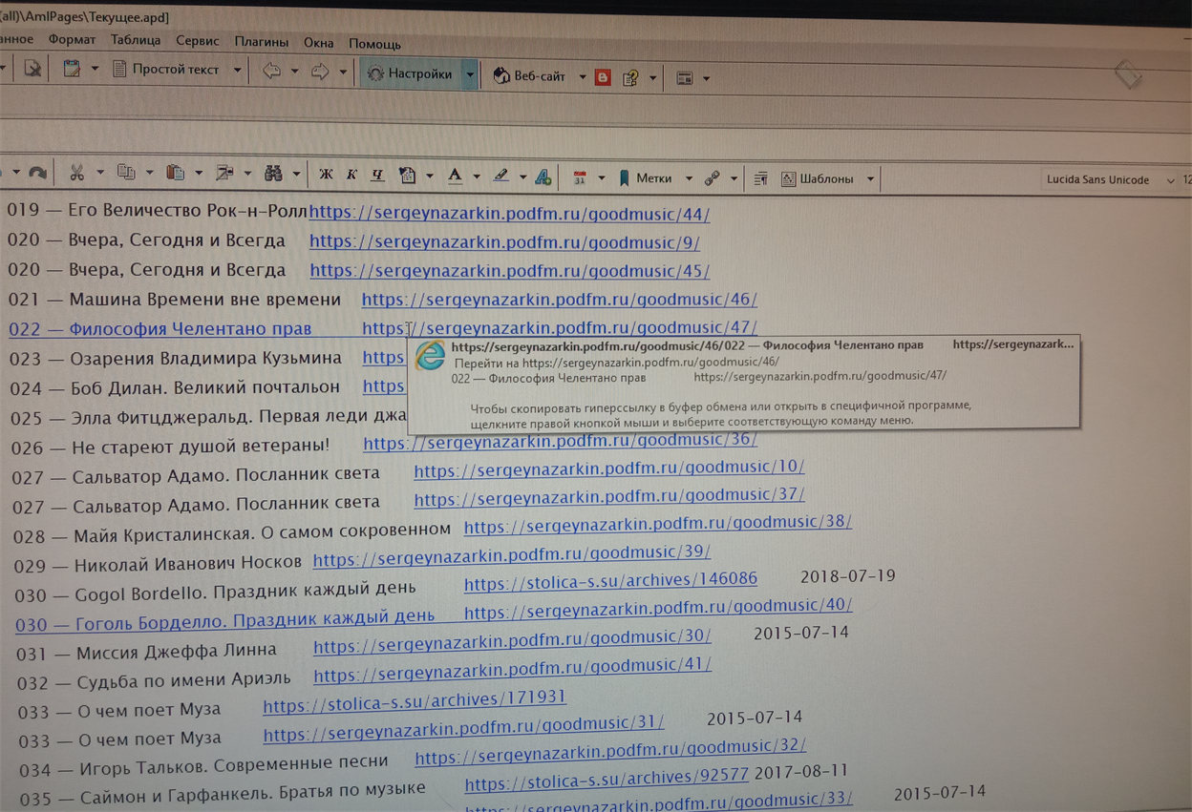Viewport: 1192px width, 812px height.
Task: Open the Метки dropdown arrow
Action: pos(689,178)
